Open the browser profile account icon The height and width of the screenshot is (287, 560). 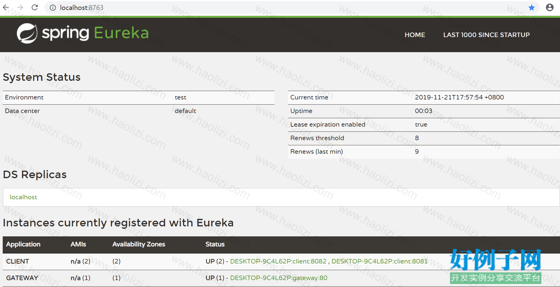(x=550, y=8)
